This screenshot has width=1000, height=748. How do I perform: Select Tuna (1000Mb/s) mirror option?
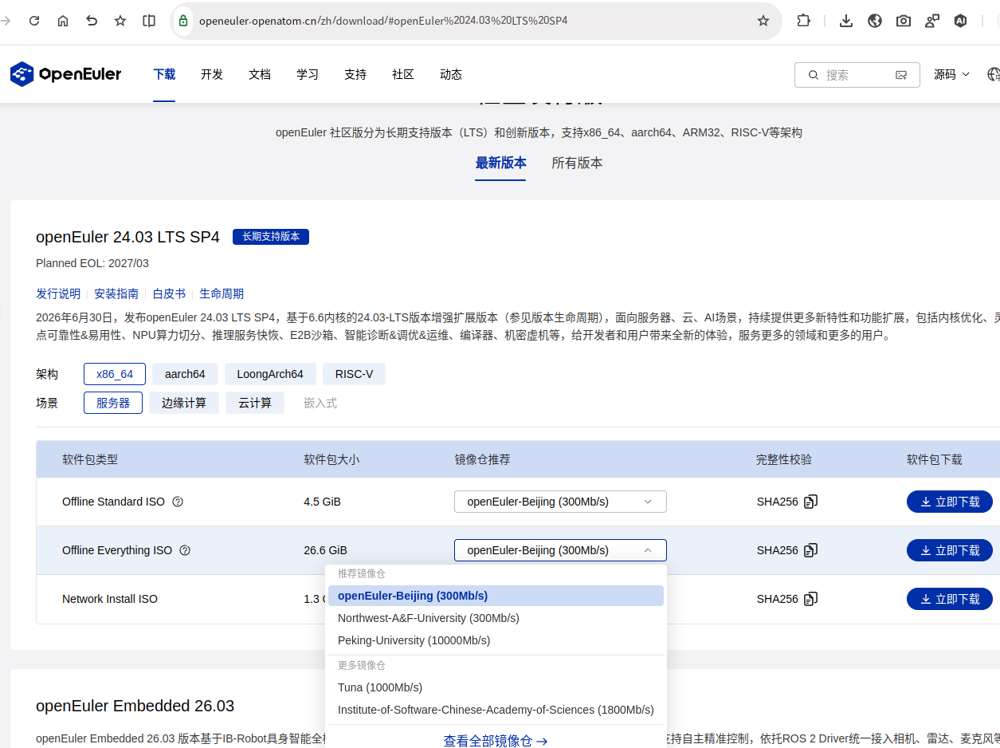[496, 687]
